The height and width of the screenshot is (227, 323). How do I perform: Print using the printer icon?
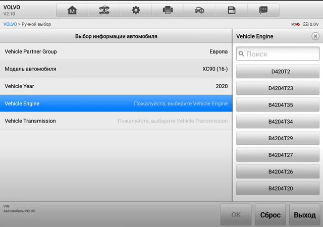click(x=168, y=10)
